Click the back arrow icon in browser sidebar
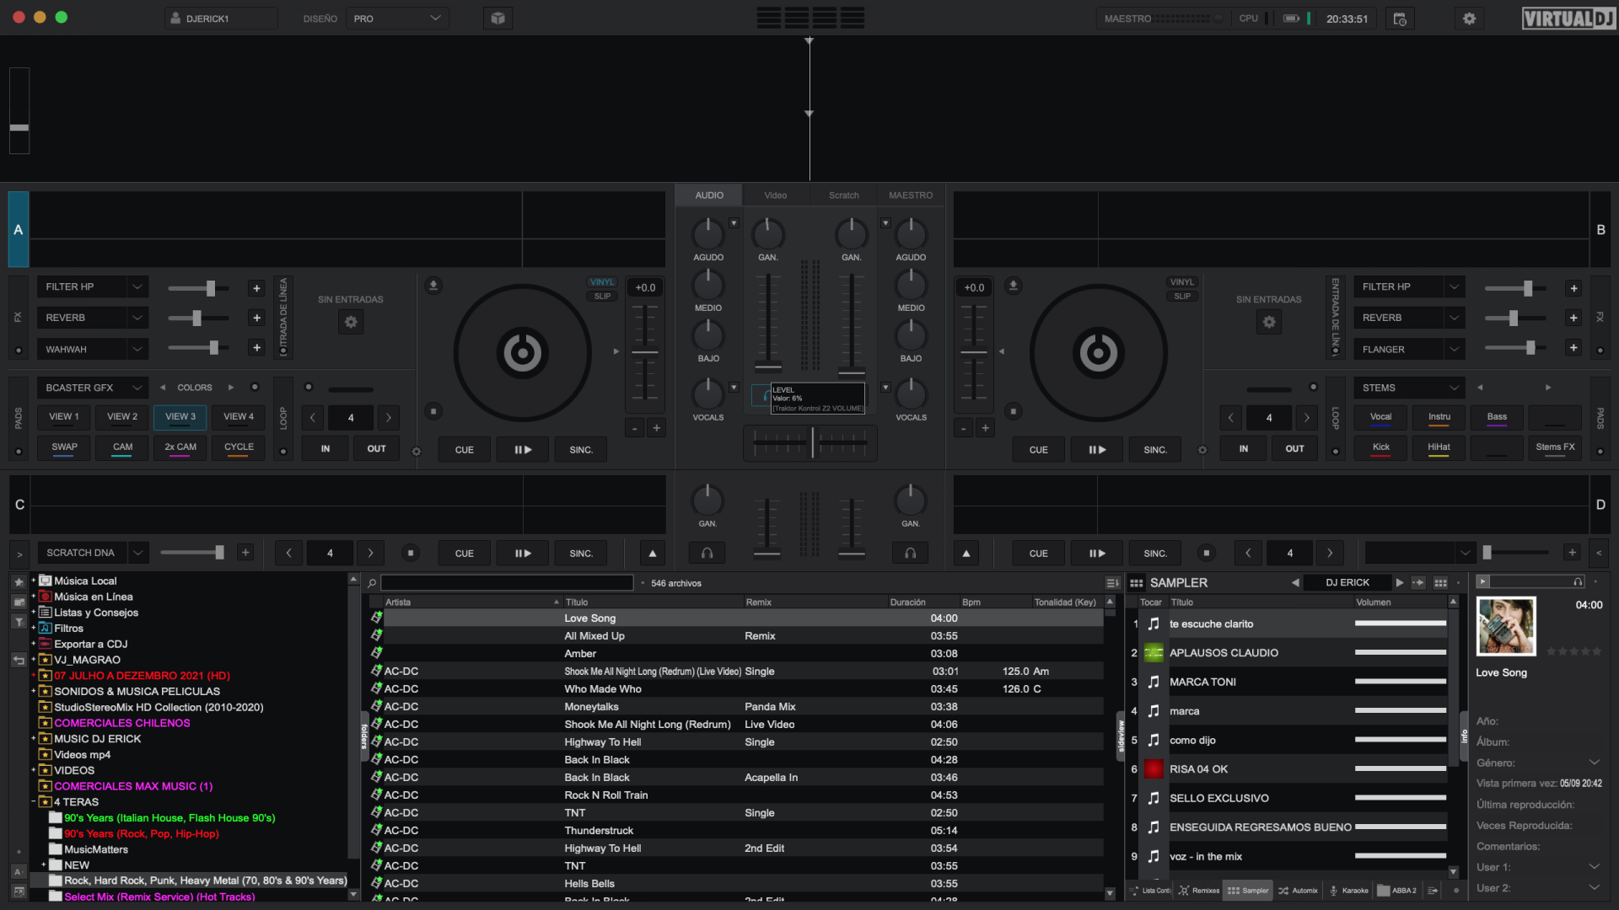This screenshot has width=1619, height=910. (x=19, y=661)
